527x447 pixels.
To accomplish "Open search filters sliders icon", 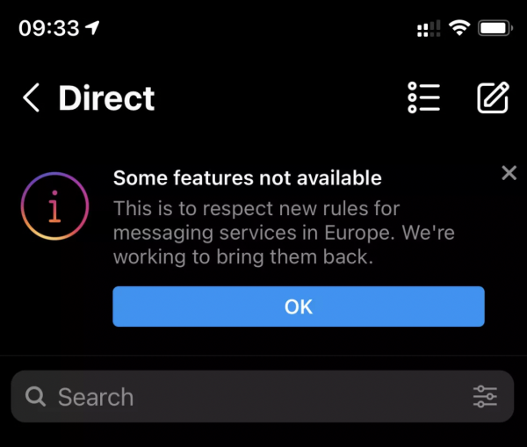I will pyautogui.click(x=485, y=397).
